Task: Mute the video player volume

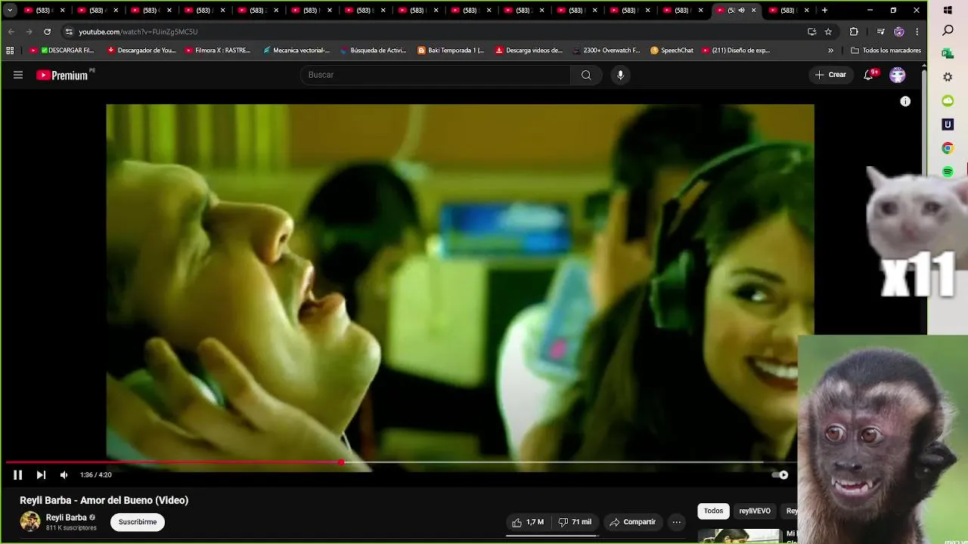Action: [64, 474]
